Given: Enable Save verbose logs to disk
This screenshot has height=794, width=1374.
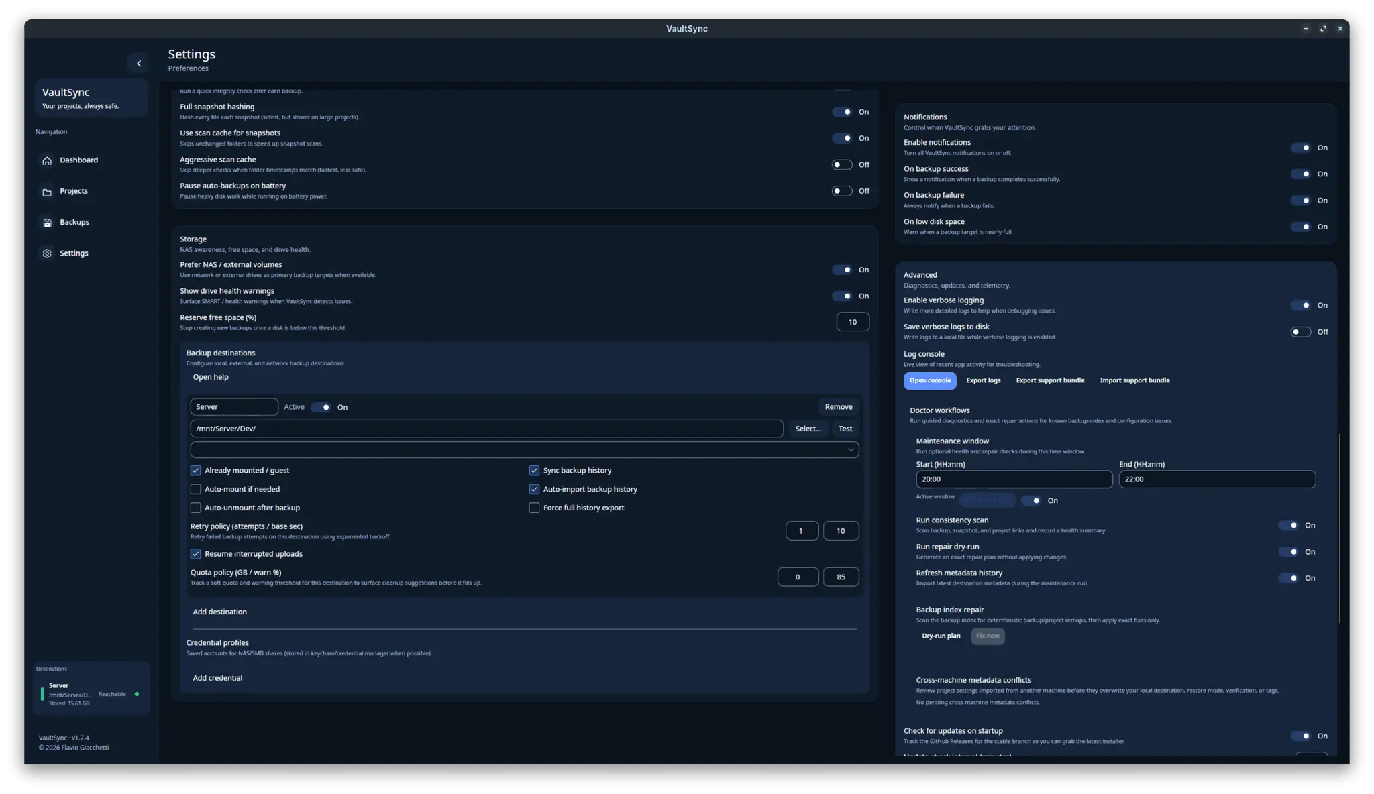Looking at the screenshot, I should point(1300,331).
